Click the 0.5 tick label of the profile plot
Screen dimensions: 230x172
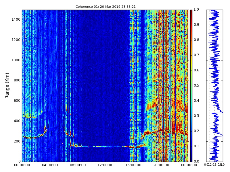[214, 165]
